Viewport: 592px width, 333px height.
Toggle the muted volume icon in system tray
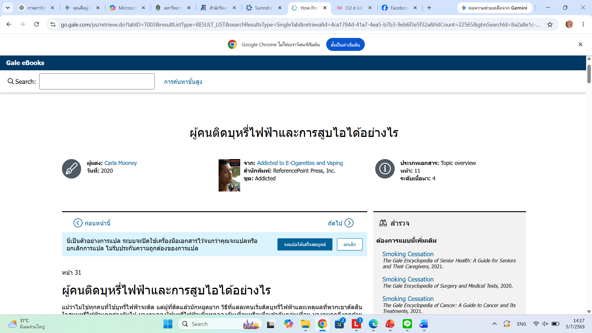tap(545, 324)
